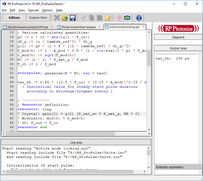Image resolution: width=203 pixels, height=181 pixels.
Task: Click the scissors cut icon
Action: click(x=84, y=18)
